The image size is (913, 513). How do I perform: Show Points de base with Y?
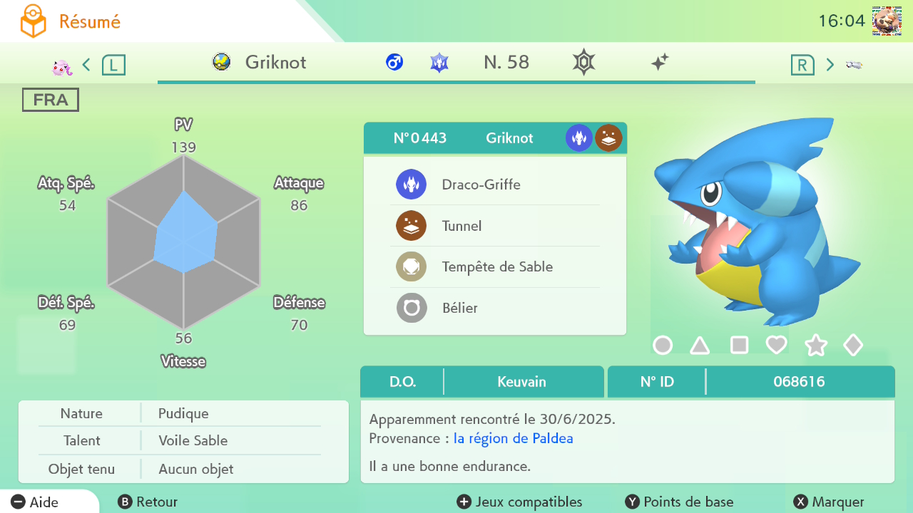(x=679, y=502)
